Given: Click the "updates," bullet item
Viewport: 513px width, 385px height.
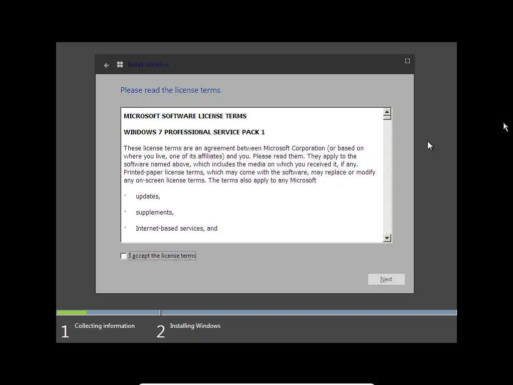Looking at the screenshot, I should pyautogui.click(x=148, y=197).
